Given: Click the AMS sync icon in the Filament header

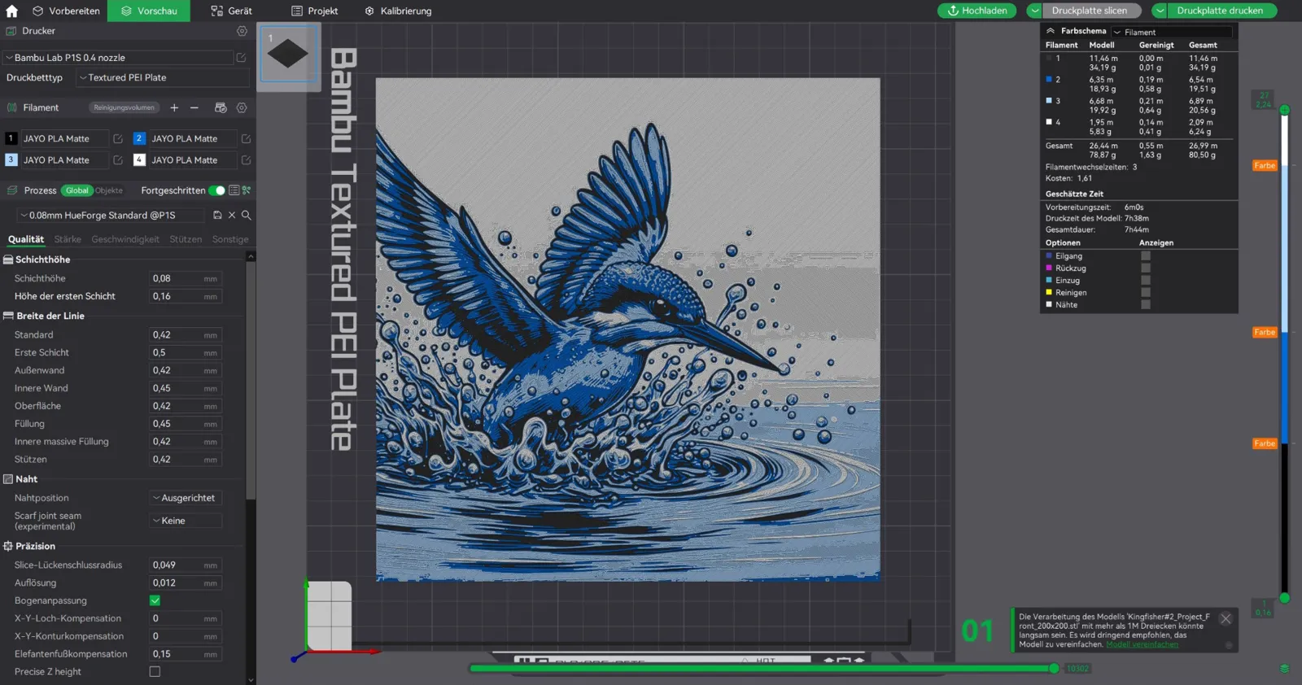Looking at the screenshot, I should [x=221, y=107].
